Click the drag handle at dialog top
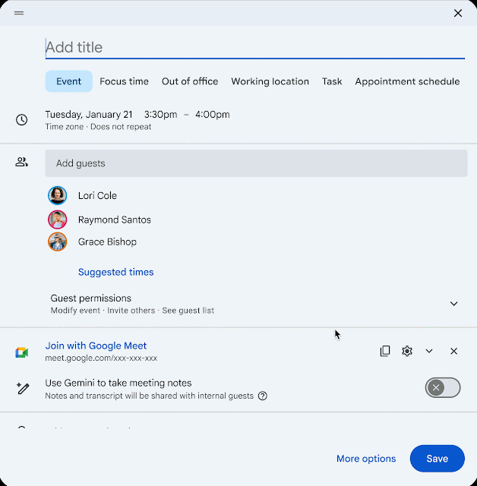This screenshot has width=477, height=486. pos(19,13)
